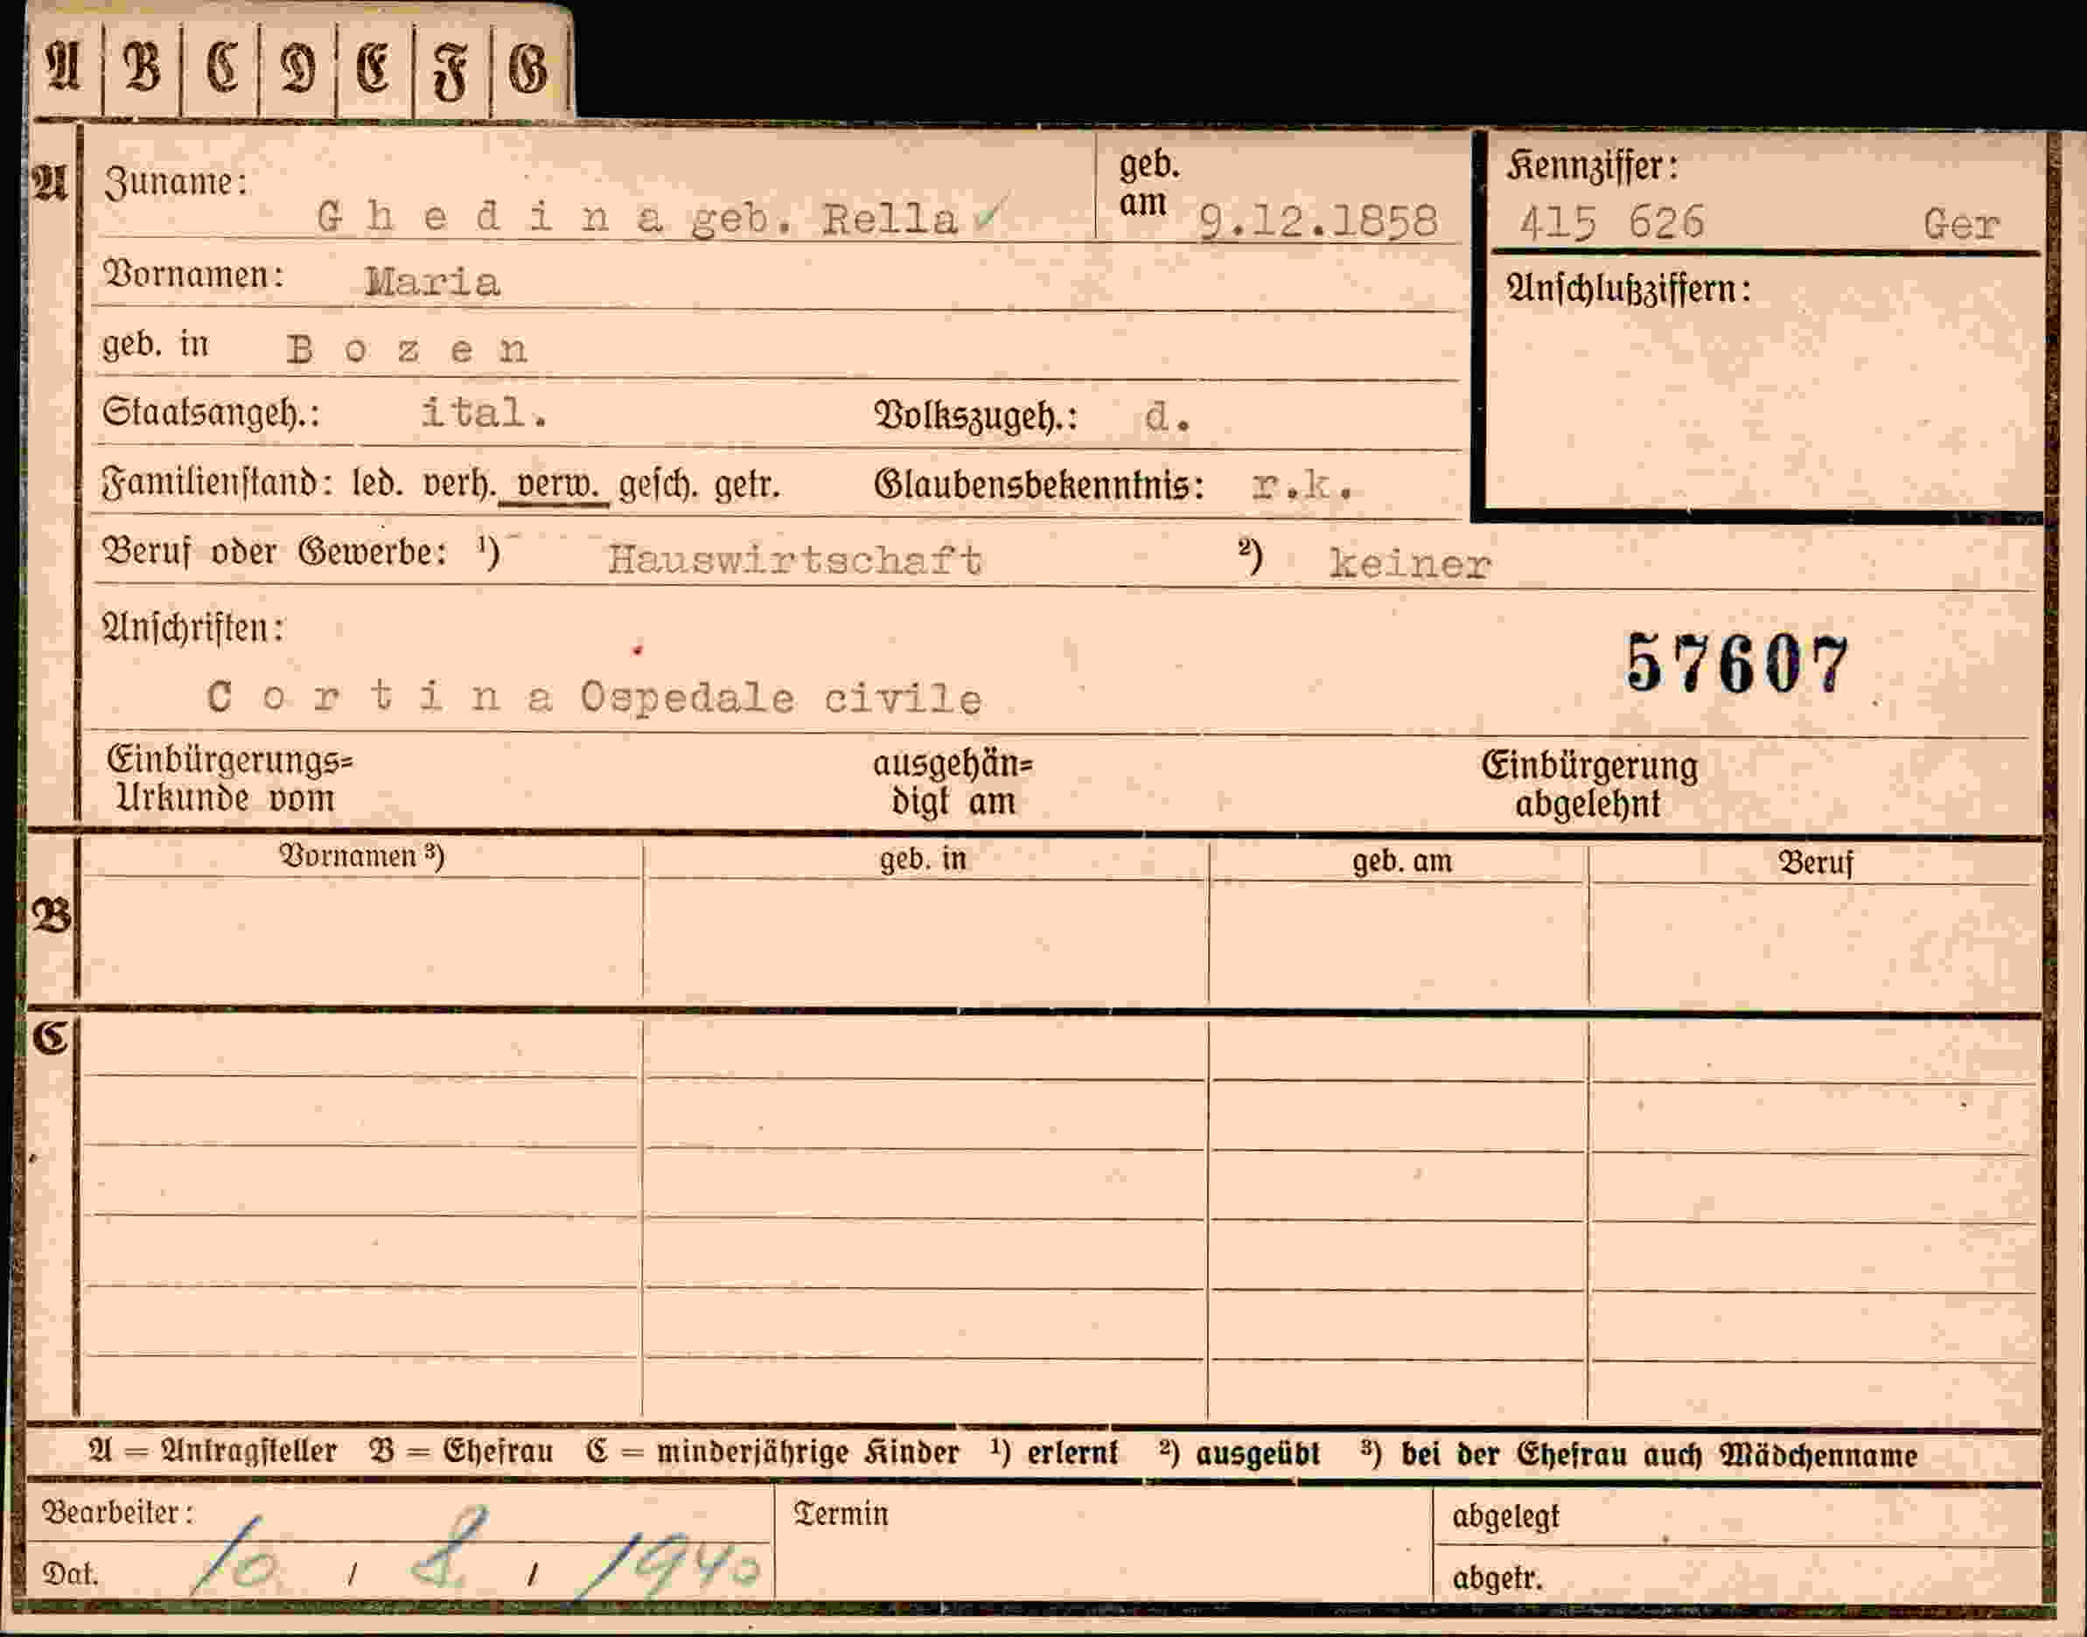Image resolution: width=2087 pixels, height=1637 pixels.
Task: Click the footnote "2) ausgeübt"
Action: (x=1239, y=1454)
